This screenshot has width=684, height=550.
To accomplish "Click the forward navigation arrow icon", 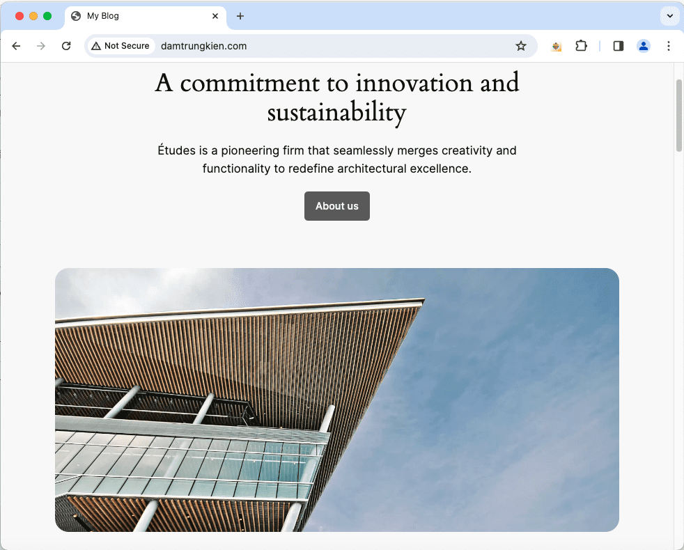I will (x=40, y=46).
